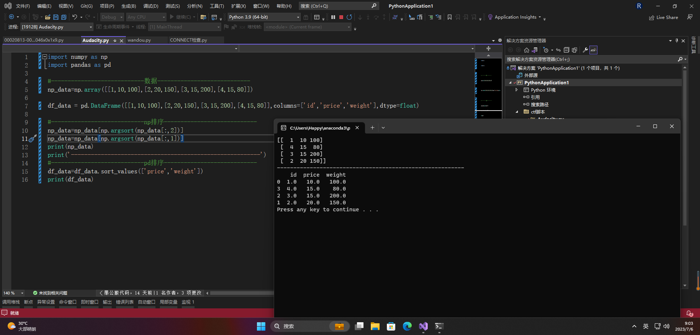Open properties via the wrench icon
This screenshot has width=700, height=335.
(585, 50)
